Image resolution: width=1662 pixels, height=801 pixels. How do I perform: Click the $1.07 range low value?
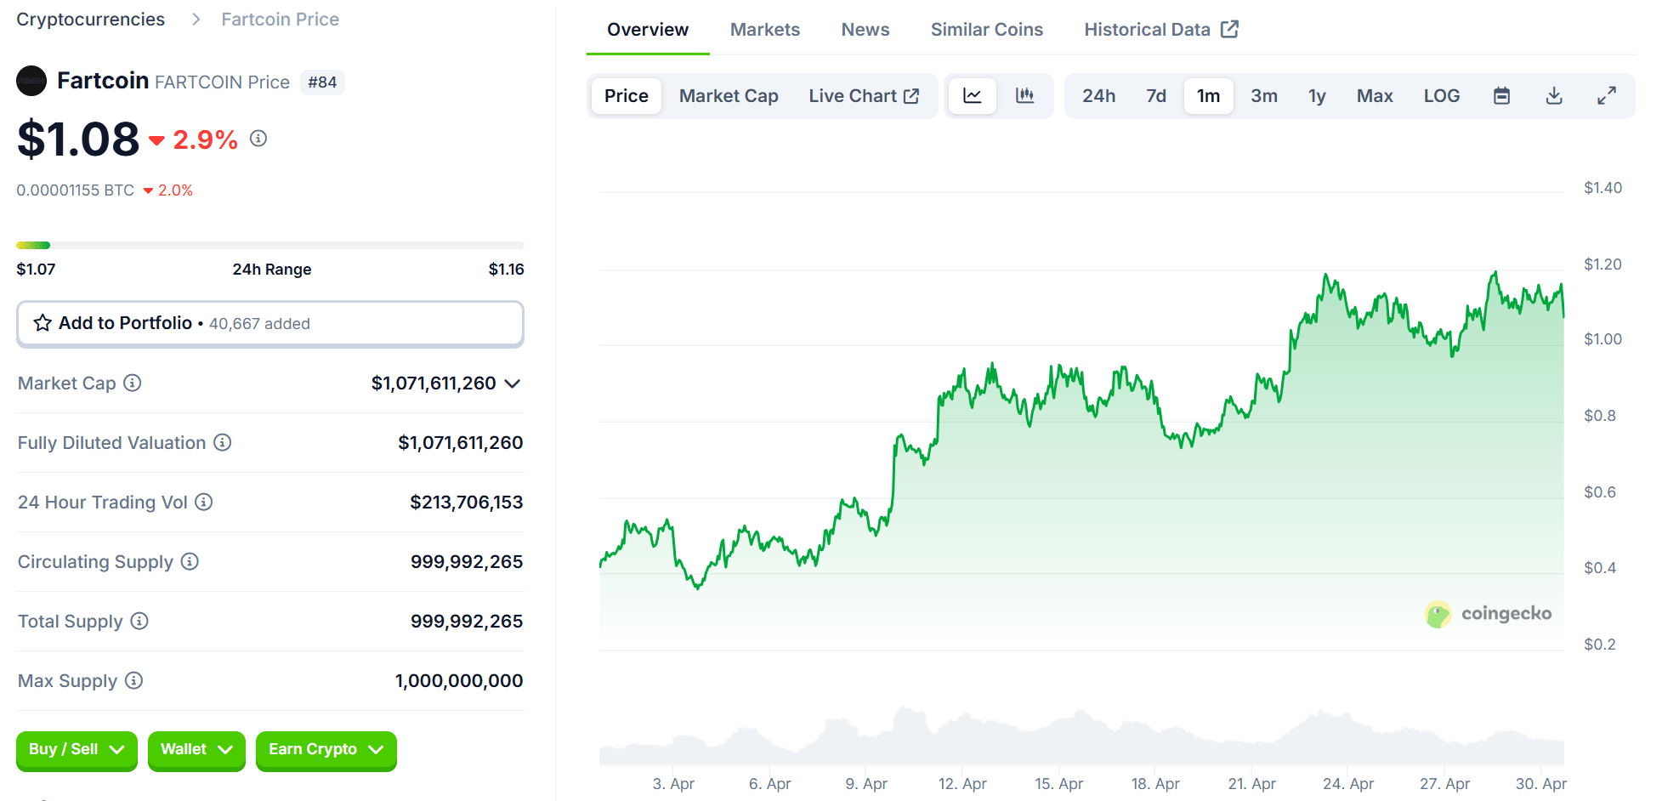pyautogui.click(x=36, y=269)
